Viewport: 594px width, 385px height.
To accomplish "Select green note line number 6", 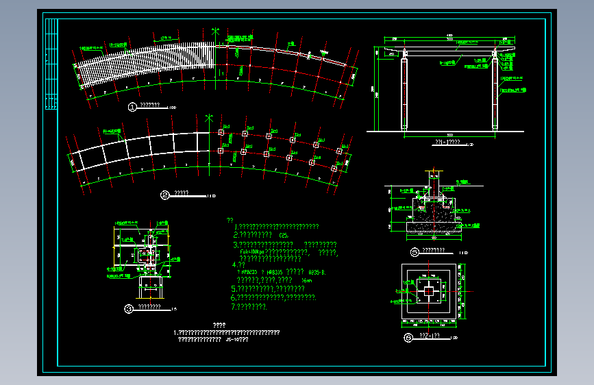I will pyautogui.click(x=273, y=297).
